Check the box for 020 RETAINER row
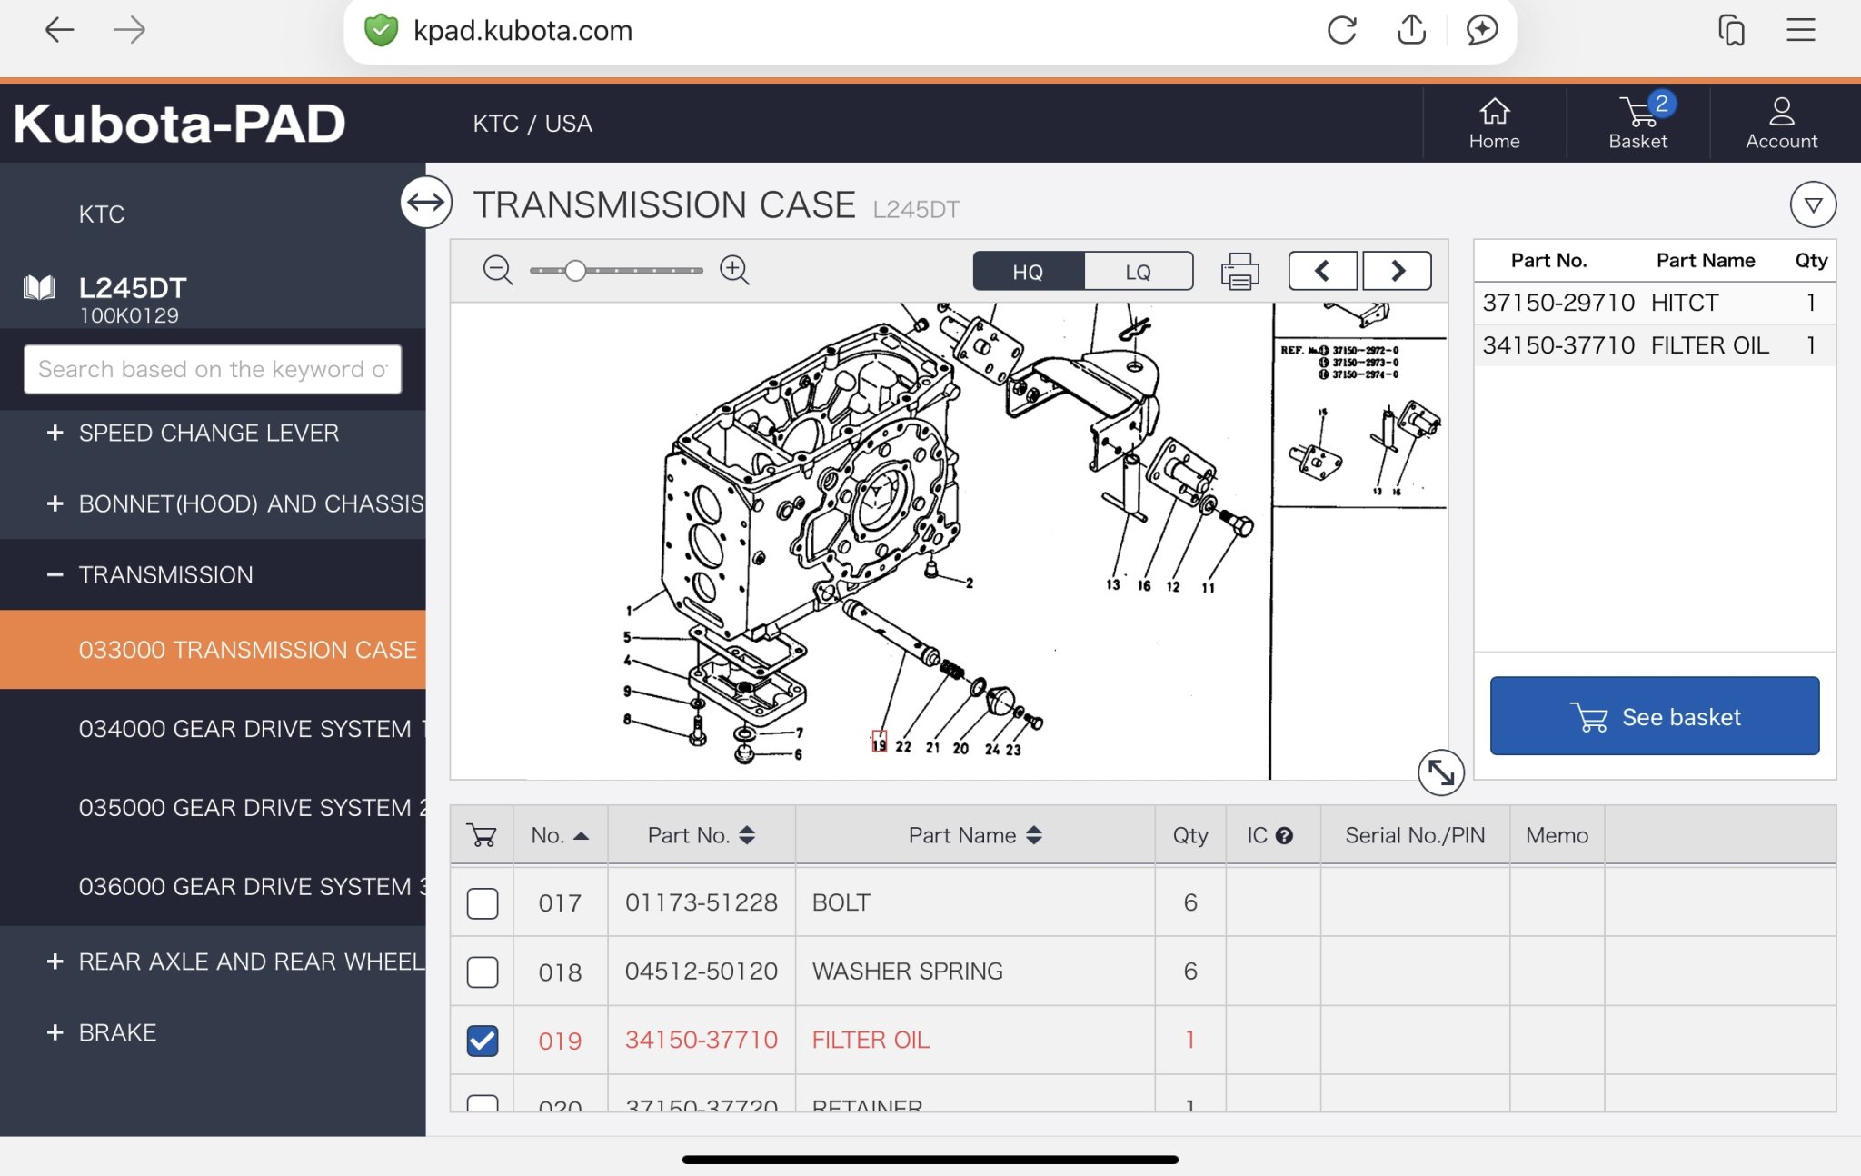Screen dimensions: 1861x1176 (482, 1103)
